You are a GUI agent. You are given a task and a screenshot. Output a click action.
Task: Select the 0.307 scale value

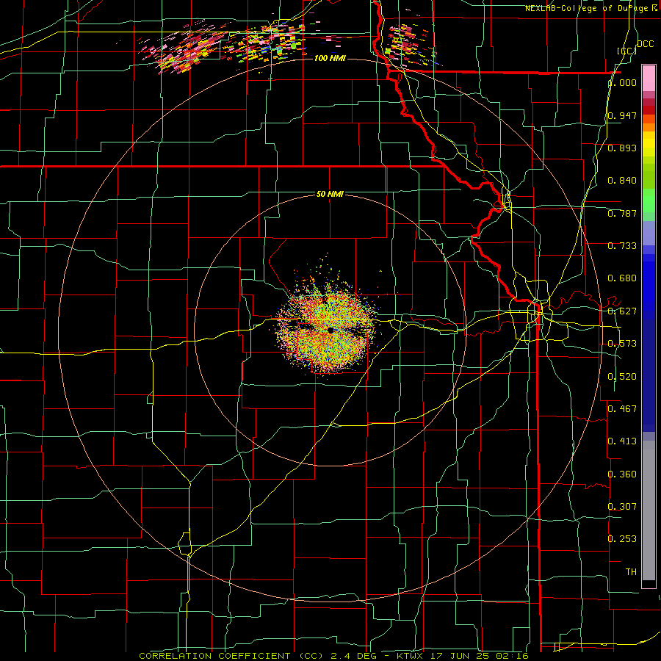coord(622,506)
